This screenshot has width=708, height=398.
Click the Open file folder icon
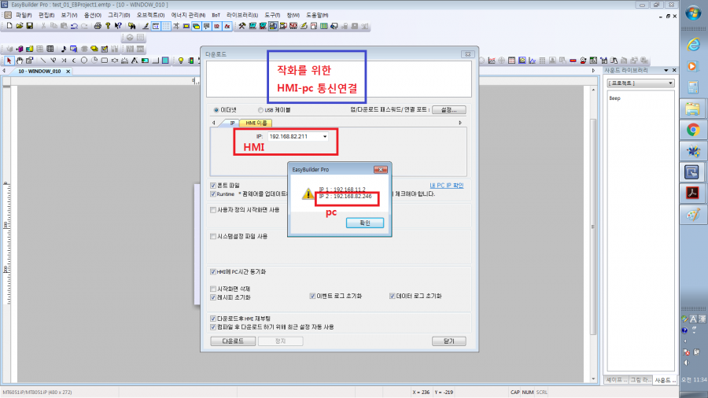20,26
